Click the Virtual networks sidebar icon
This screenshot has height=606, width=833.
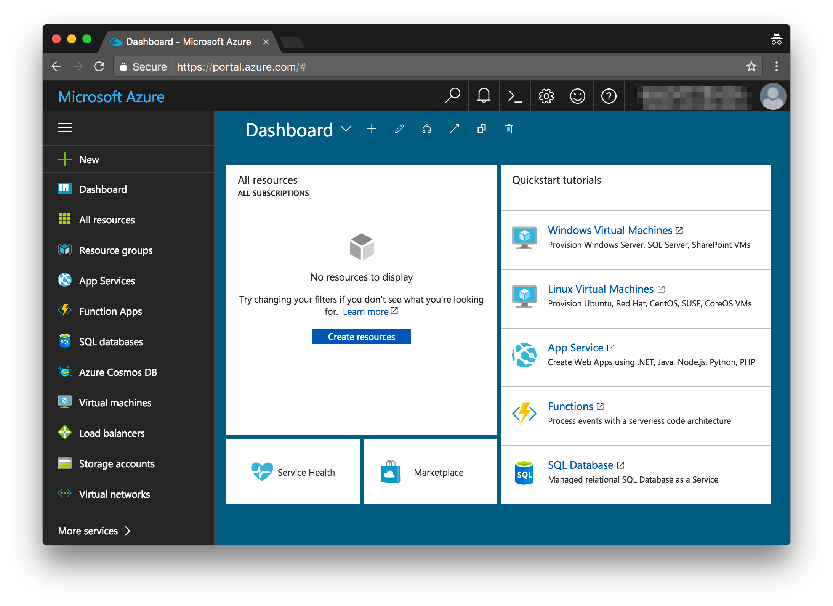65,494
